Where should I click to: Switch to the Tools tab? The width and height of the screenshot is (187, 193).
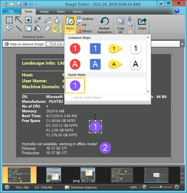point(28,12)
